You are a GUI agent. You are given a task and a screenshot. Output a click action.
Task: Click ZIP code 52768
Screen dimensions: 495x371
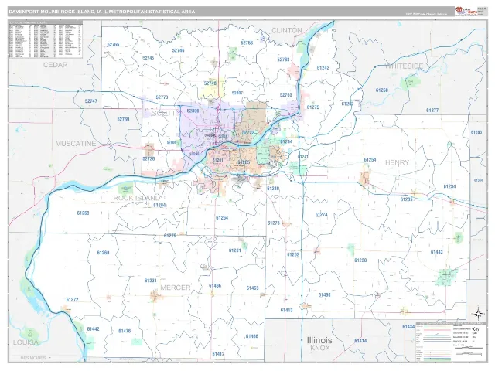click(283, 60)
